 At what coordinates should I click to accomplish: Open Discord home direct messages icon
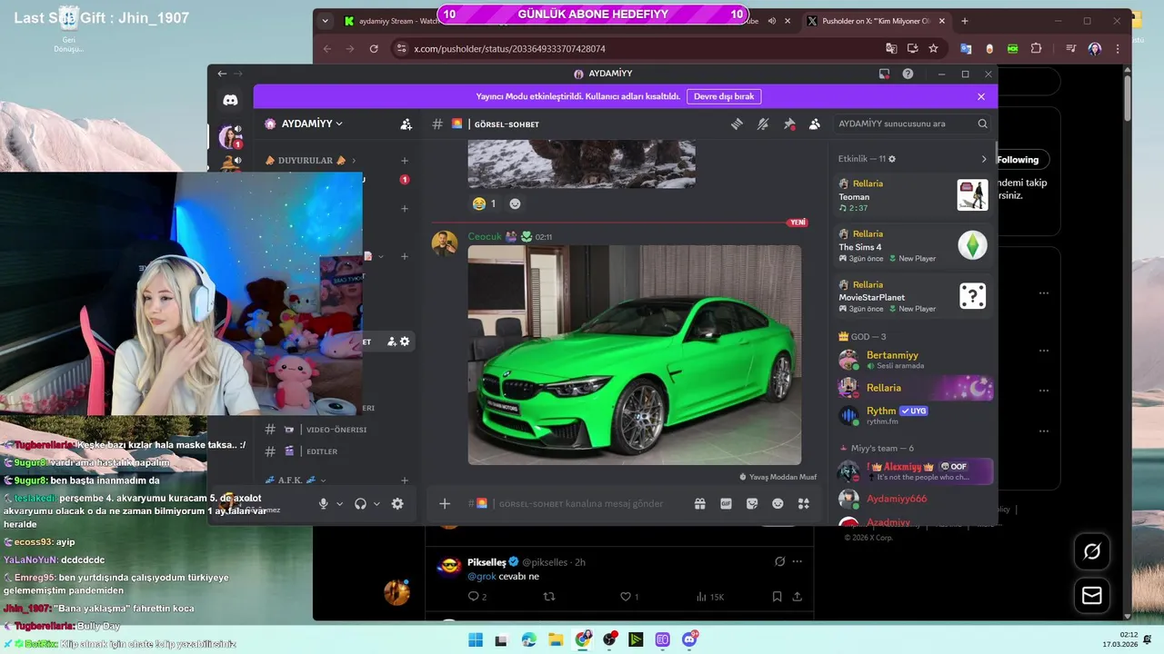[x=230, y=100]
